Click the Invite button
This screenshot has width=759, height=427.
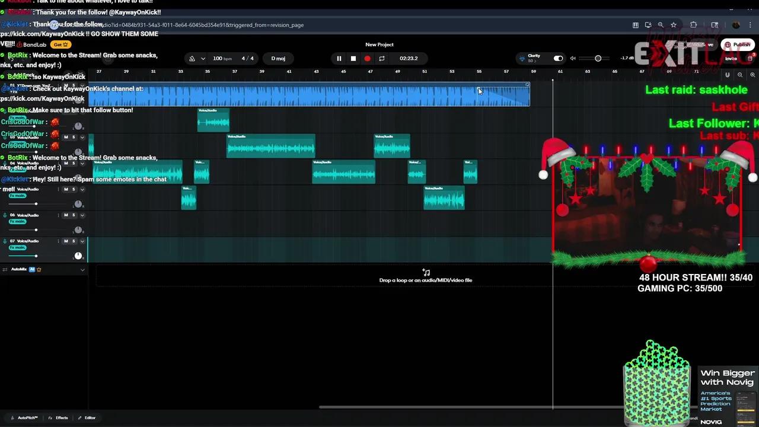[731, 58]
